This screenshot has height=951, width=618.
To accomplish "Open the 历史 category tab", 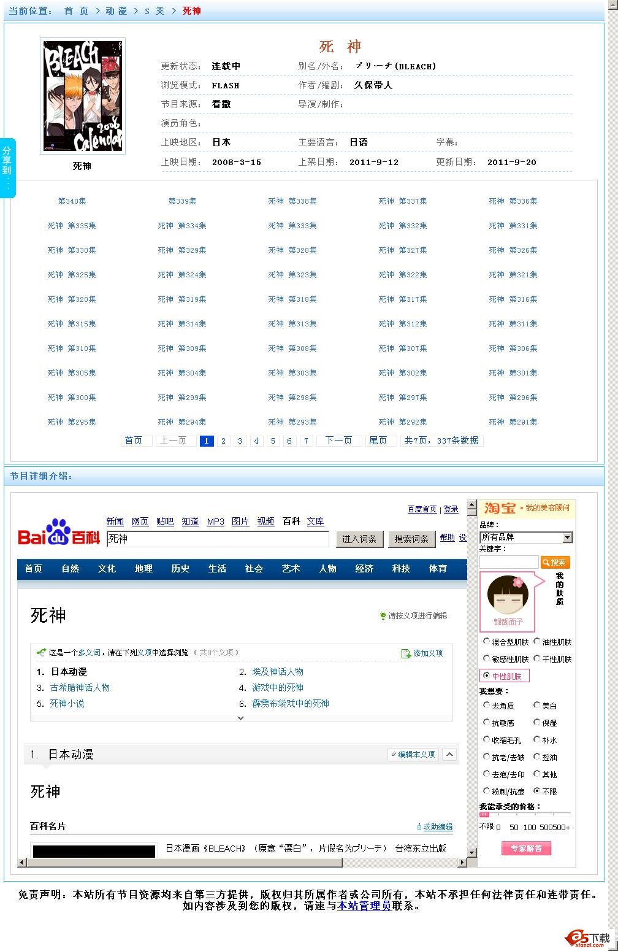I will coord(180,569).
